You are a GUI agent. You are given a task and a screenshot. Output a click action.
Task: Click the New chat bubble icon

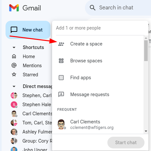click(x=14, y=30)
